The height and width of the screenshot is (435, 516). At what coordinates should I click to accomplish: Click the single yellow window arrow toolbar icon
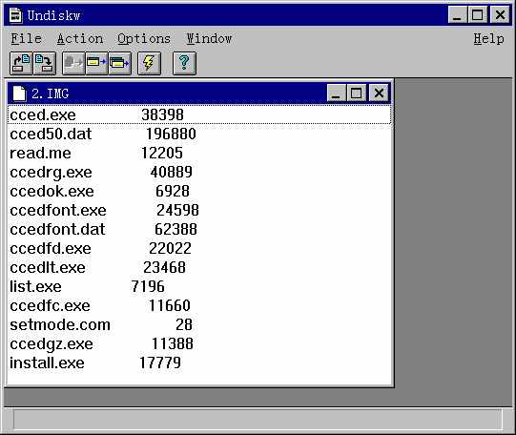tap(96, 63)
